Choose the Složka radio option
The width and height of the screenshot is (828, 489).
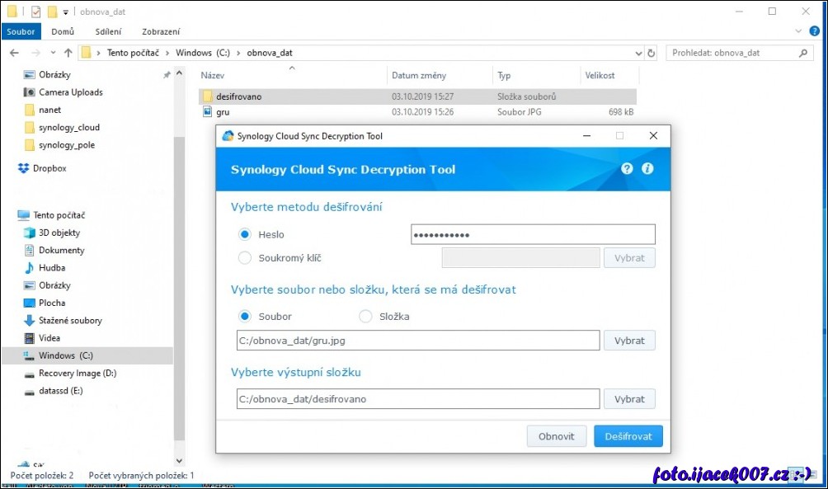tap(365, 316)
